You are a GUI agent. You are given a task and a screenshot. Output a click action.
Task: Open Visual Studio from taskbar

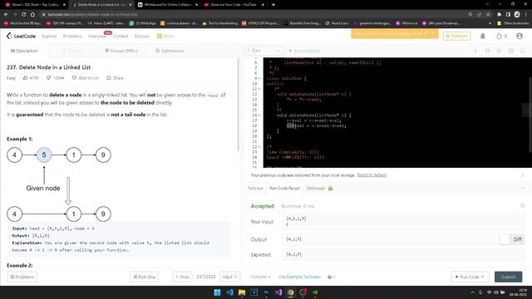[278, 292]
